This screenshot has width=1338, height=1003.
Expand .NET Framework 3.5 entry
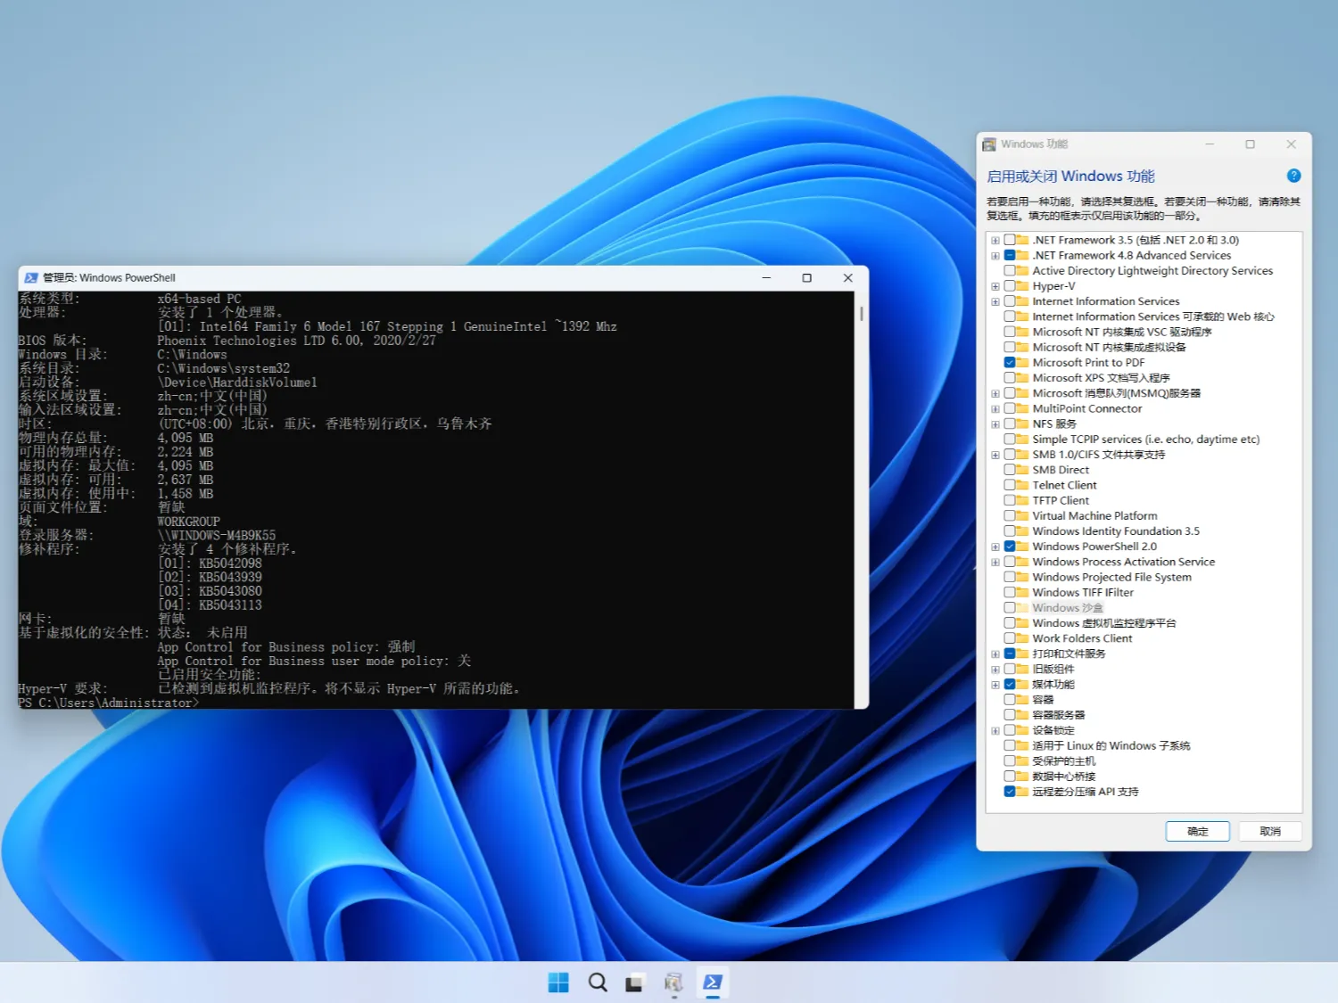coord(995,239)
